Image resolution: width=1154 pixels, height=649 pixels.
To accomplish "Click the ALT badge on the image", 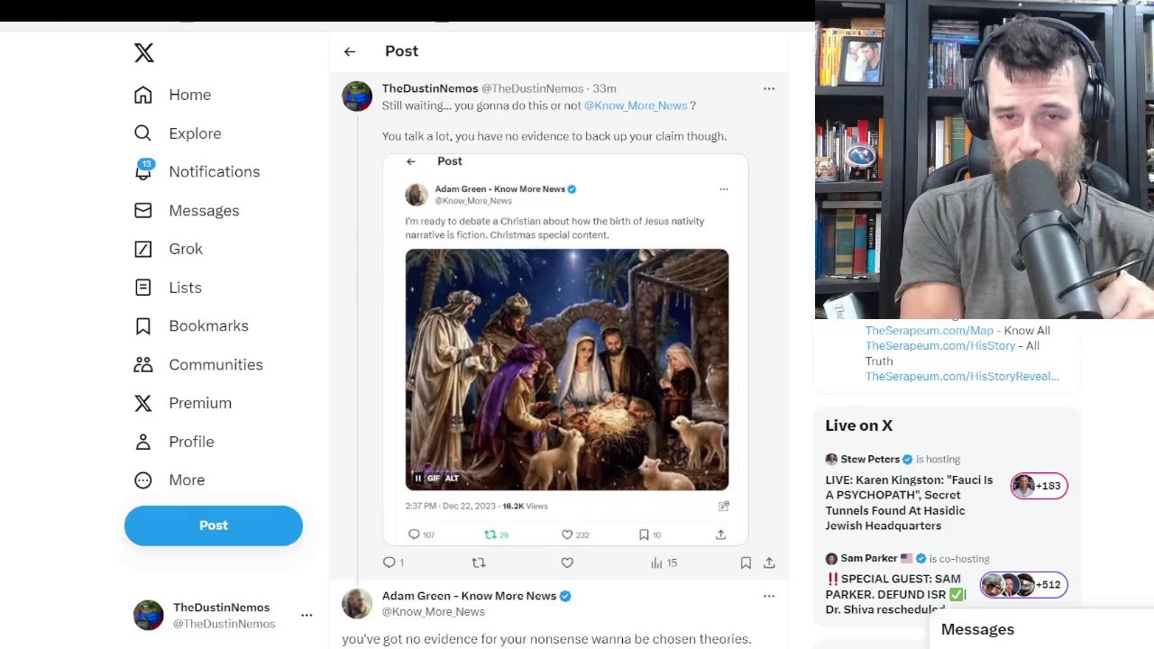I will (452, 478).
